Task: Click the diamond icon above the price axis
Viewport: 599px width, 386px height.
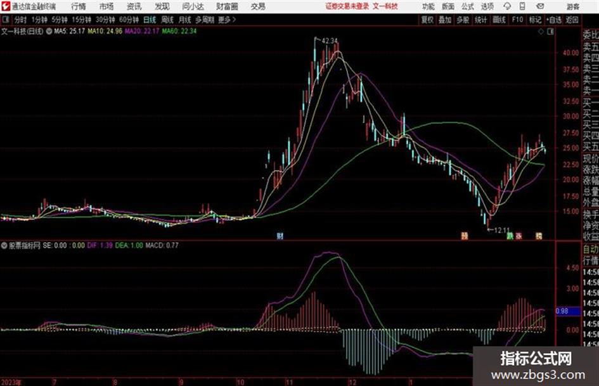Action: click(541, 32)
